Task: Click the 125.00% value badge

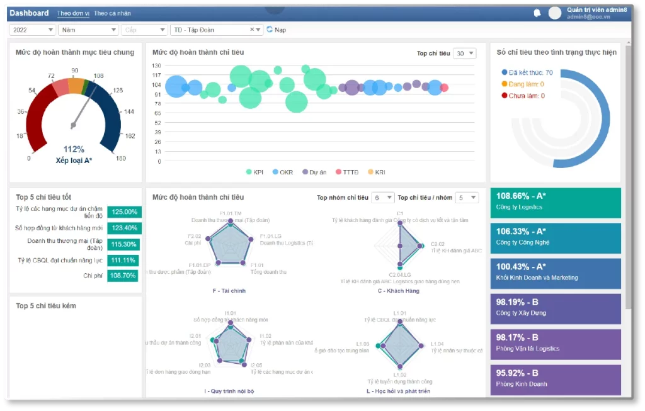Action: coord(124,211)
